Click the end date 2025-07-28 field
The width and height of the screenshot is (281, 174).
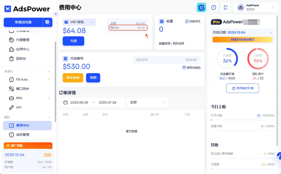tap(107, 103)
